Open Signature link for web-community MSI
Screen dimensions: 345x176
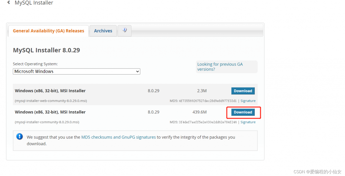[248, 101]
